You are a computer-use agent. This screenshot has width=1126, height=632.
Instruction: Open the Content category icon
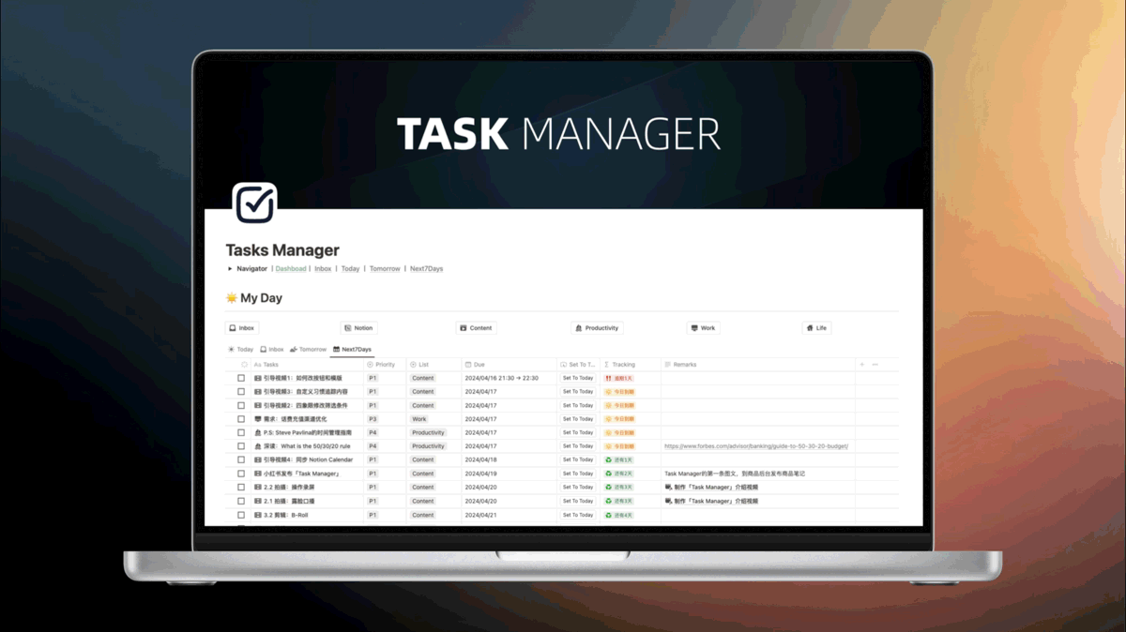pos(464,327)
